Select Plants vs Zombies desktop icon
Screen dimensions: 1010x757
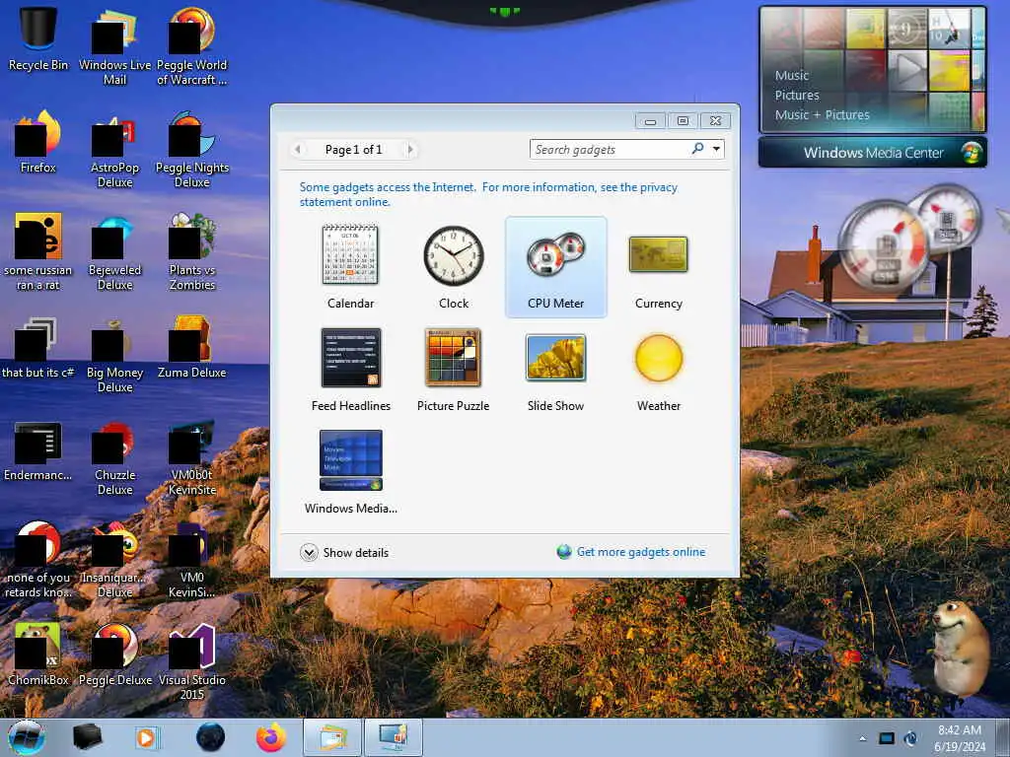coord(191,253)
